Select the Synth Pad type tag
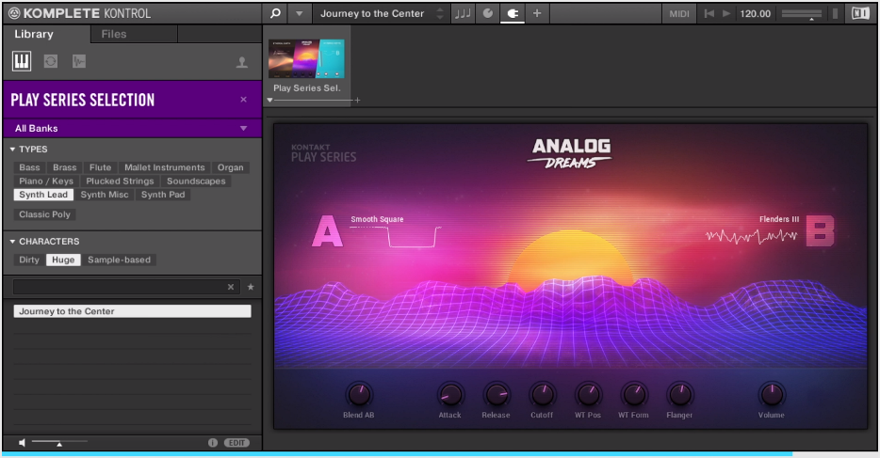Image resolution: width=880 pixels, height=458 pixels. (x=163, y=195)
